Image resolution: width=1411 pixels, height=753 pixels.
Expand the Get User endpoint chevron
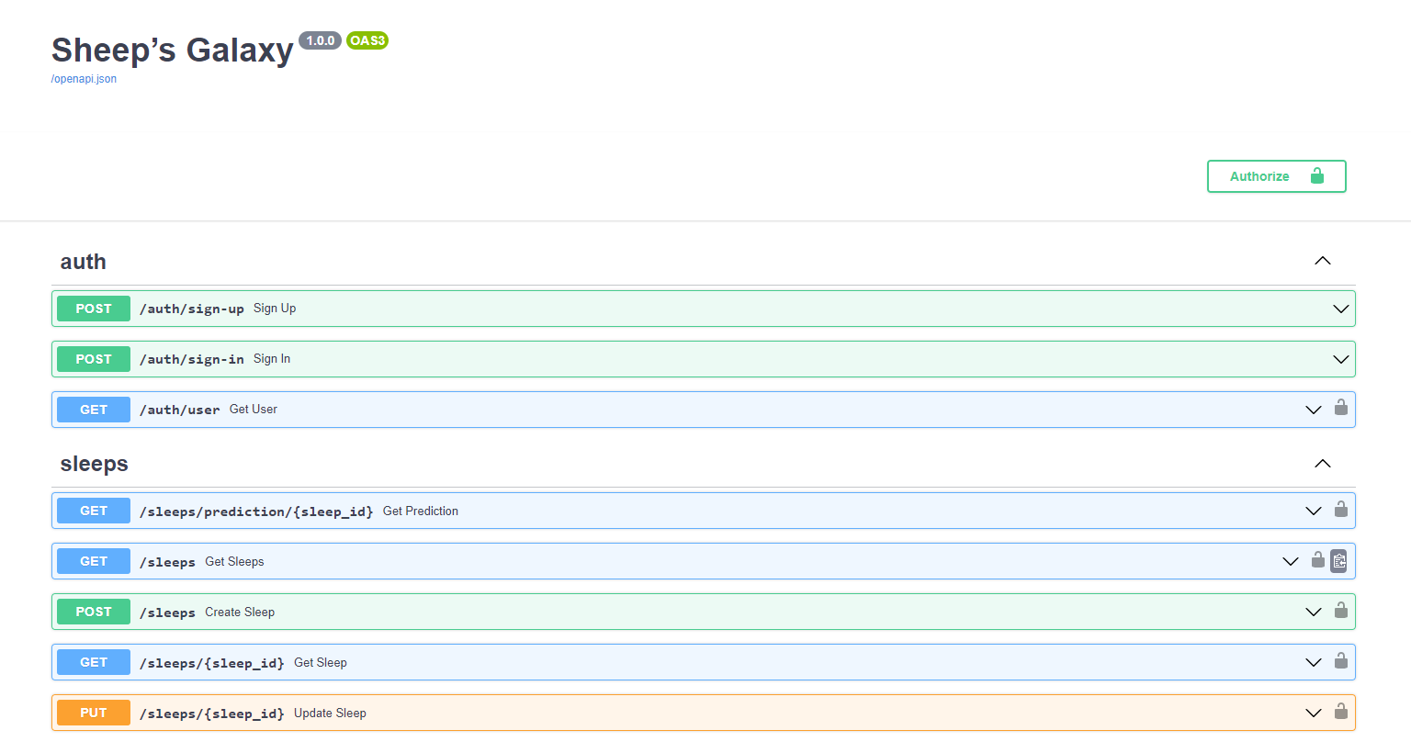click(x=1313, y=410)
